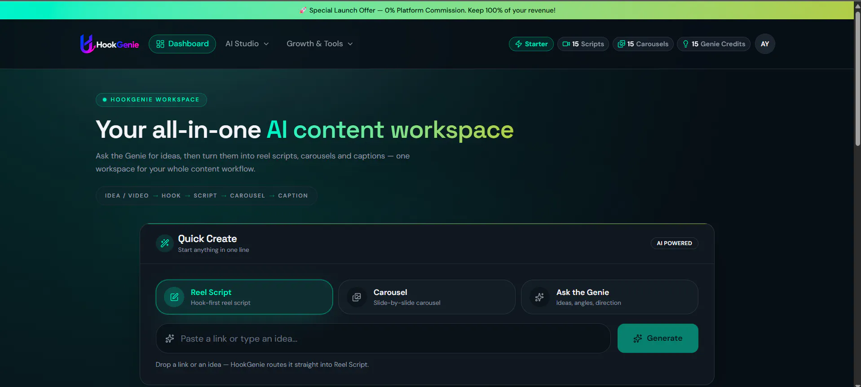The width and height of the screenshot is (861, 387).
Task: Click the HOOK workflow step
Action: click(171, 196)
